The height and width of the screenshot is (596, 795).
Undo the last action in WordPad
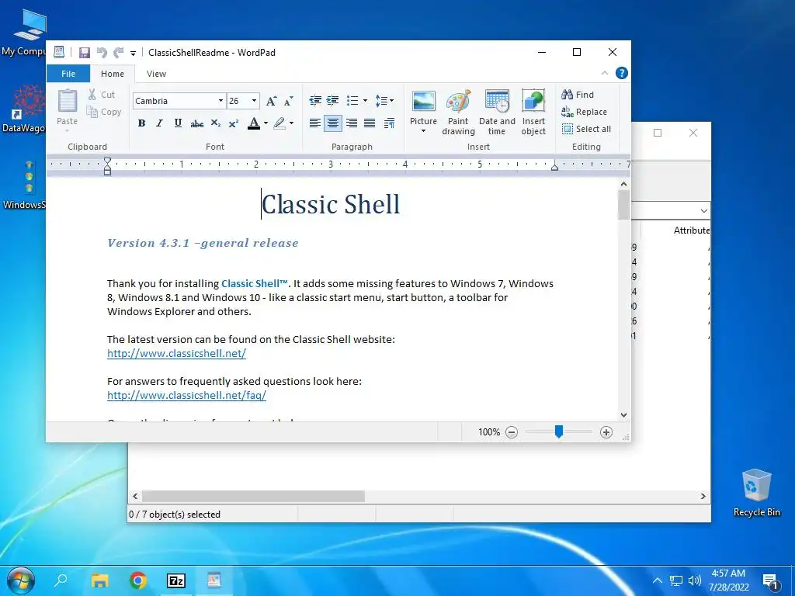(102, 52)
